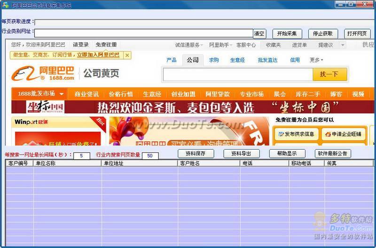Click the center orange flower promo banner
This screenshot has width=376, height=248.
189,131
